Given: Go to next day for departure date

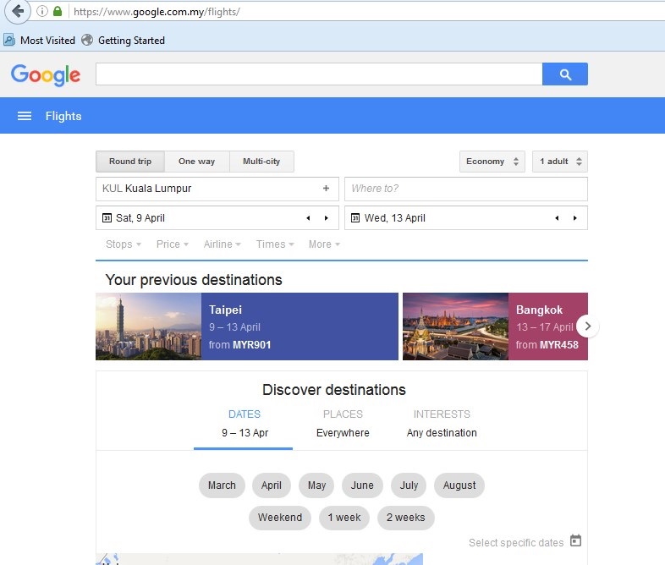Looking at the screenshot, I should (x=326, y=218).
